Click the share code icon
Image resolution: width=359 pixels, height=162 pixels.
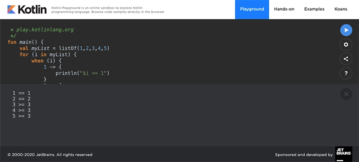coord(346,59)
